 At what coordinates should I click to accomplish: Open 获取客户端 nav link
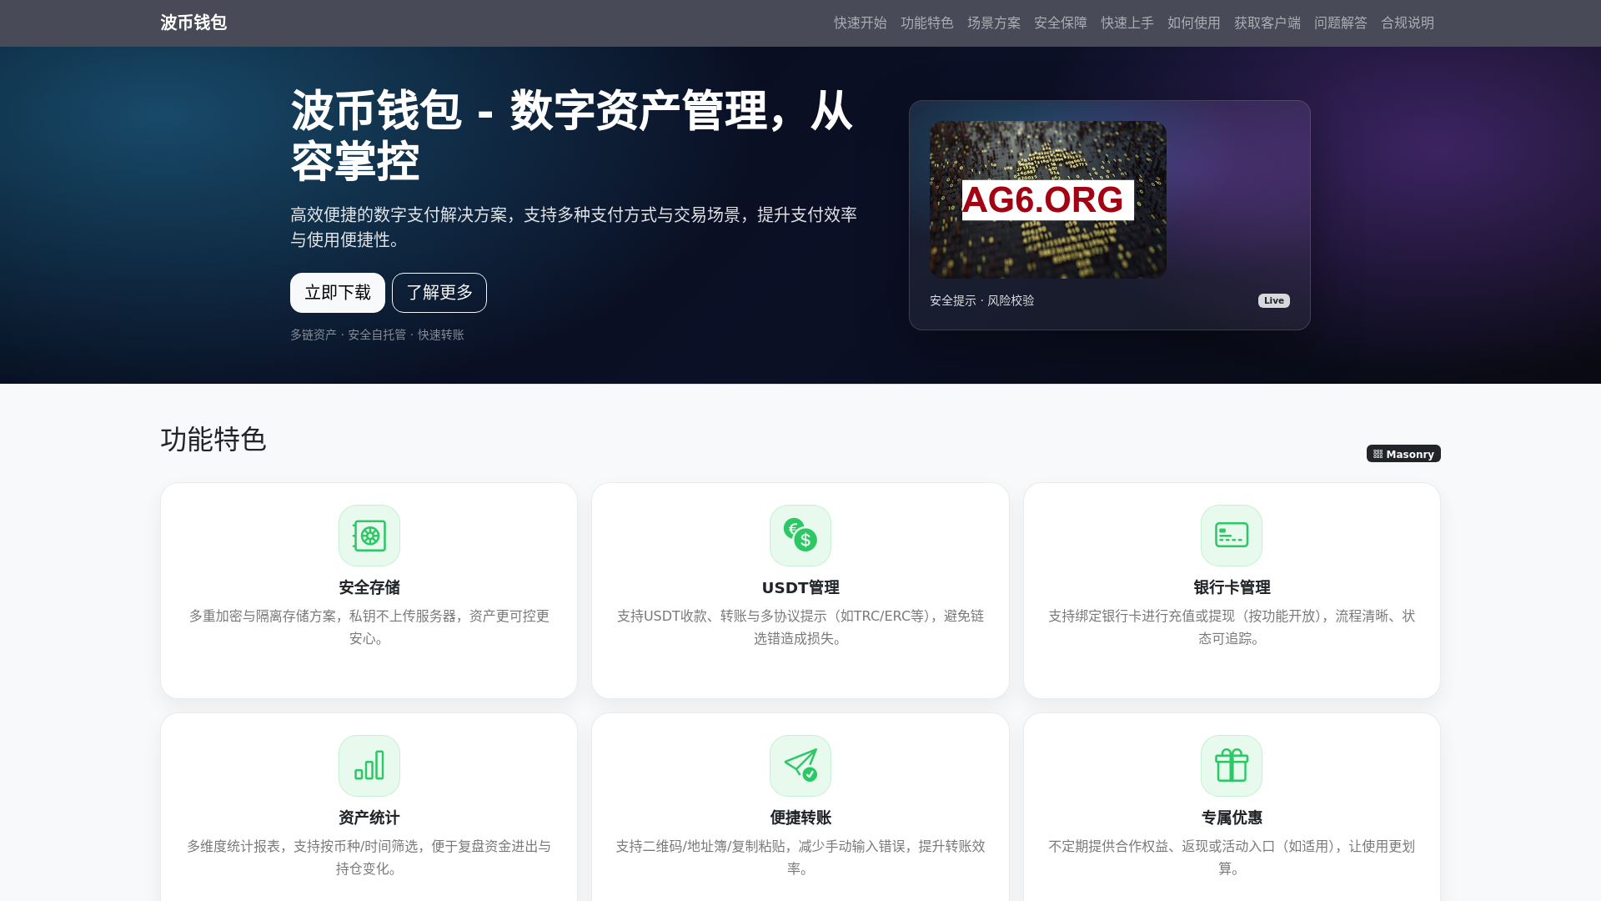coord(1267,23)
